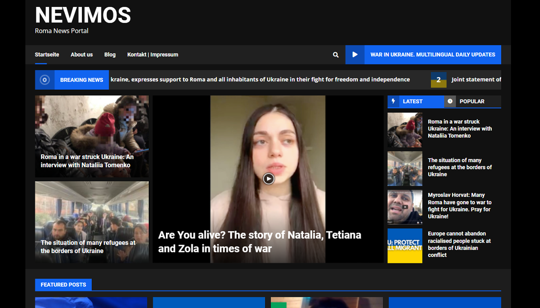Screen dimensions: 540x308
Task: Select the Latest tab
Action: click(x=412, y=102)
